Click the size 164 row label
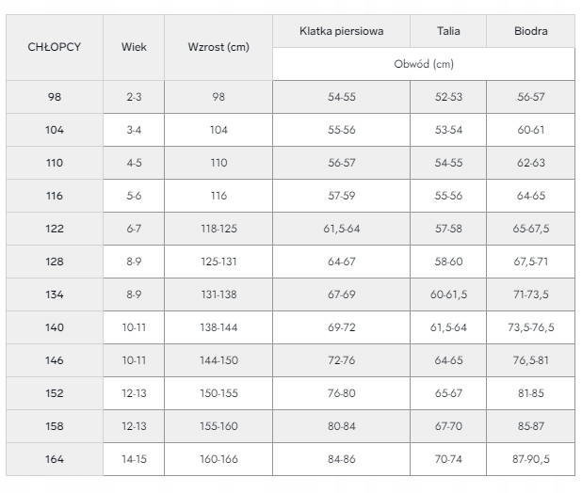This screenshot has height=493, width=582. coord(55,459)
